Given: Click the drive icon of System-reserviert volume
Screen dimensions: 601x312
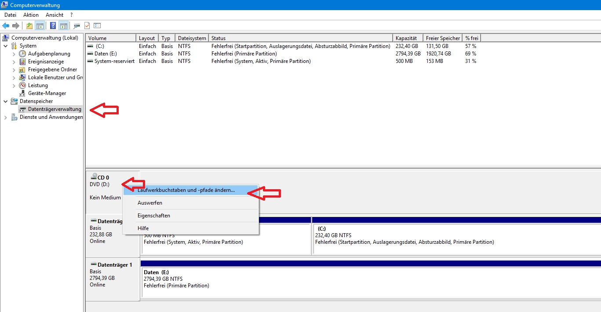Looking at the screenshot, I should pos(90,61).
